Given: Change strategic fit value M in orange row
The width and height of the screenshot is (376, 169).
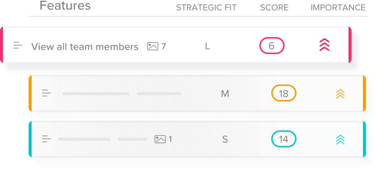Looking at the screenshot, I should click(225, 94).
